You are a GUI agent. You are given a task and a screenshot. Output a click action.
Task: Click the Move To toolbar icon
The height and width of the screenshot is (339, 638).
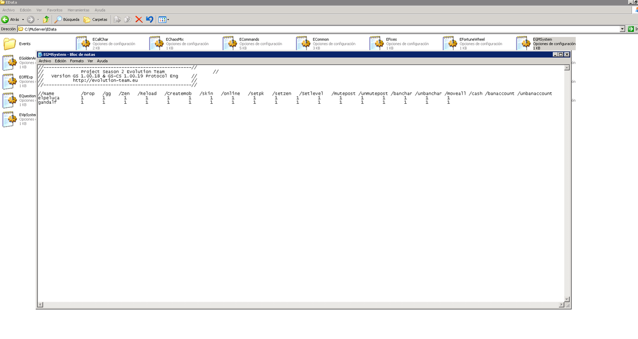[117, 19]
